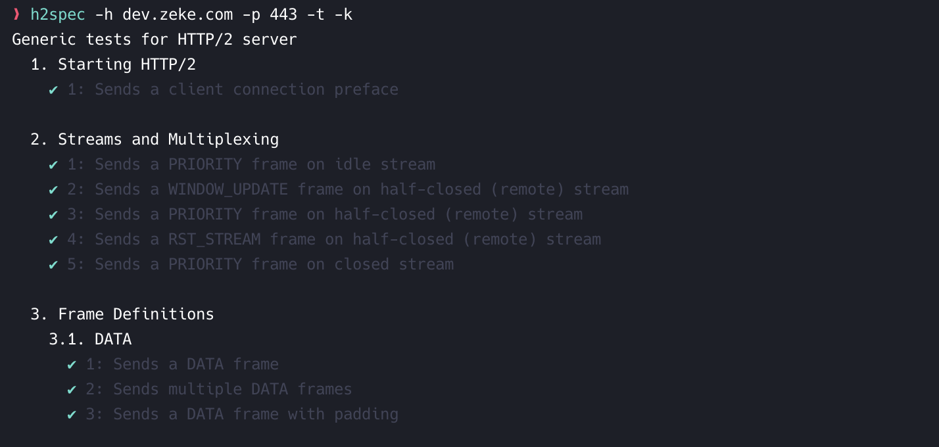
Task: Click checkmark for RST_STREAM frame on half-closed stream
Action: pos(54,240)
